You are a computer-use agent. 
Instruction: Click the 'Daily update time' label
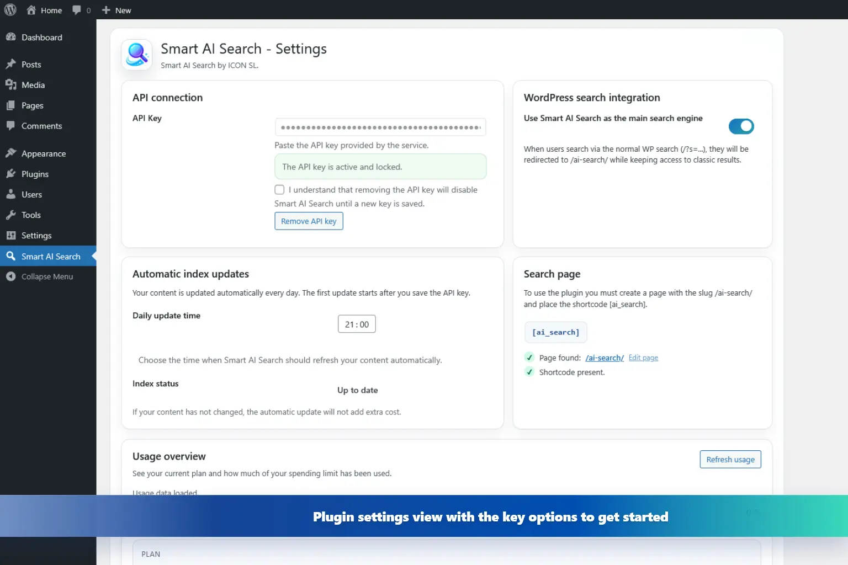(x=166, y=316)
